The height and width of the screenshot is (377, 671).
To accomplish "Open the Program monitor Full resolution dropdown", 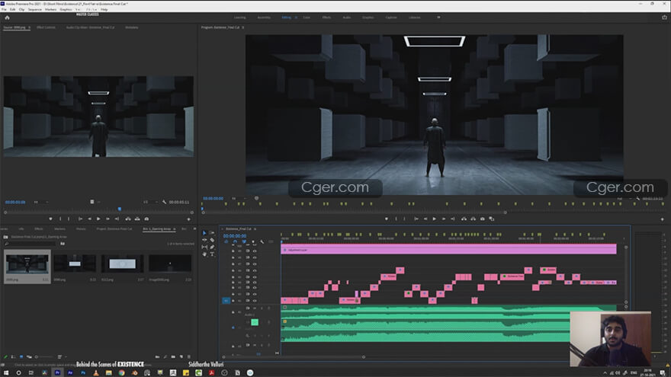I will tap(623, 199).
